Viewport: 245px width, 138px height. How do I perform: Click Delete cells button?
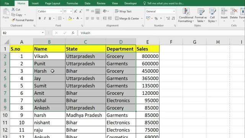[234, 15]
